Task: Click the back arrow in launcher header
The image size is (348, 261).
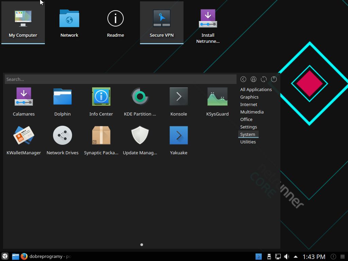Action: point(243,79)
